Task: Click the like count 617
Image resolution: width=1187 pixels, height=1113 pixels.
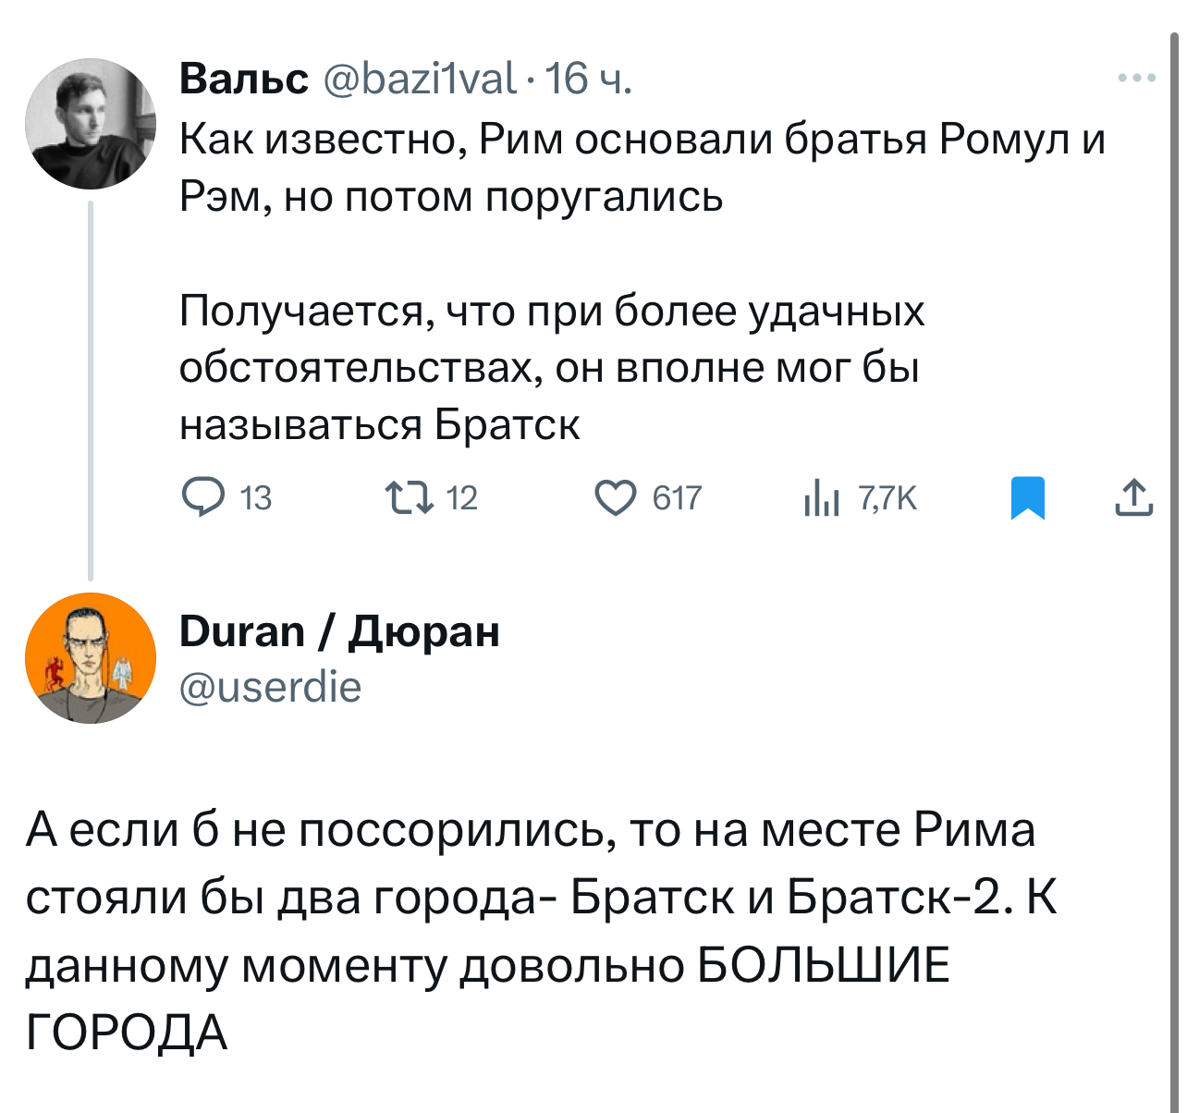Action: pyautogui.click(x=677, y=499)
